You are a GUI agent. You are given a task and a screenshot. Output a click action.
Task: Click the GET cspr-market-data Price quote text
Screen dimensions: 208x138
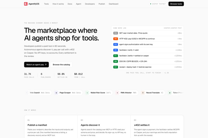click(x=133, y=33)
